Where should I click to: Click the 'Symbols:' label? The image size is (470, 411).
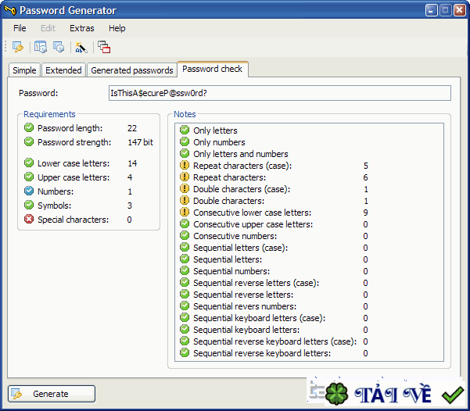coord(54,205)
